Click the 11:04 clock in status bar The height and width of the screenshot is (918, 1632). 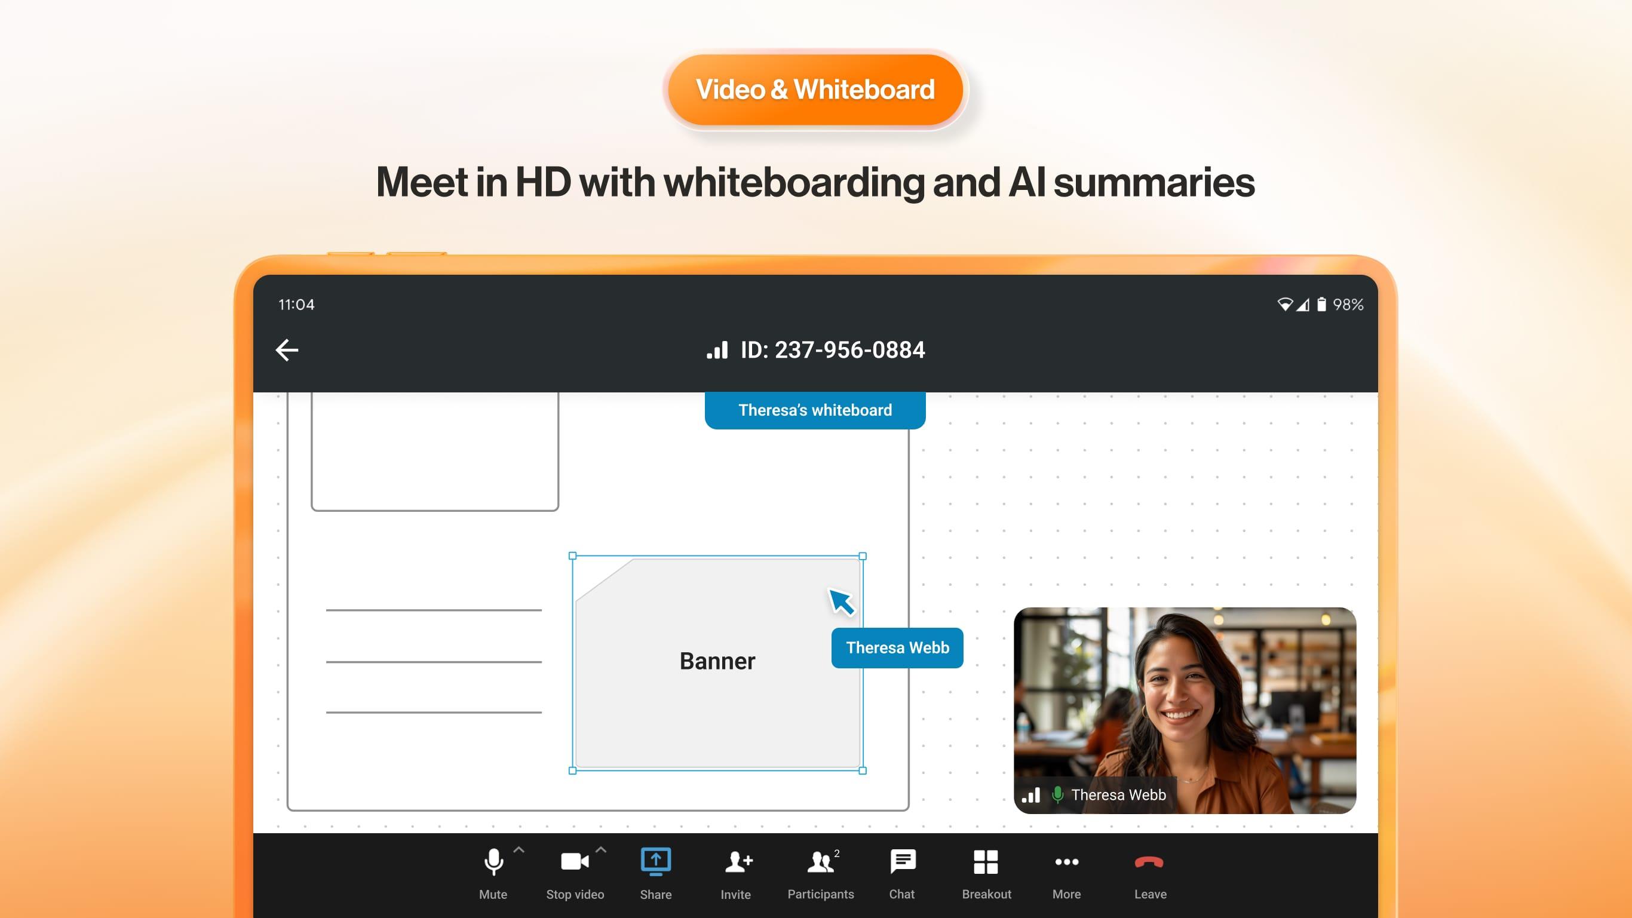296,305
